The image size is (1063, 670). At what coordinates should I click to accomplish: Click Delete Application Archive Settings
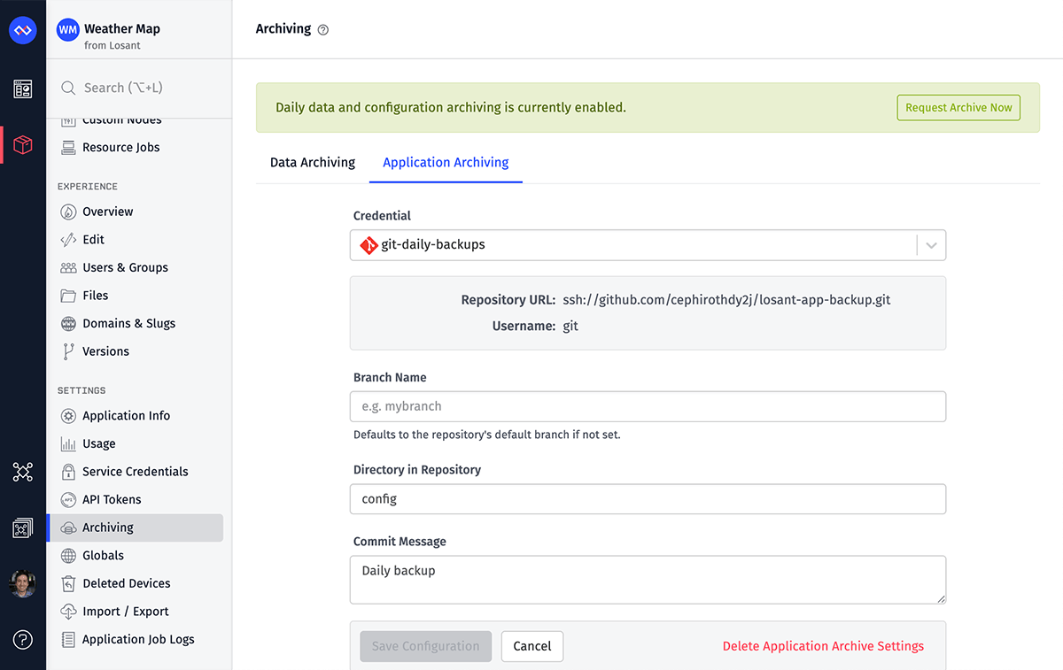822,646
